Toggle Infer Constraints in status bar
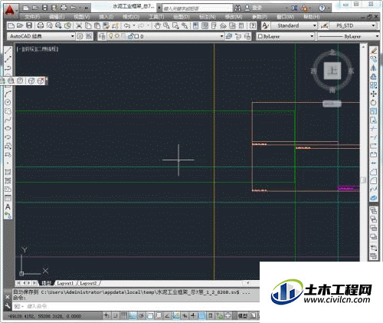Screen dimensions: 383x323 [106, 316]
